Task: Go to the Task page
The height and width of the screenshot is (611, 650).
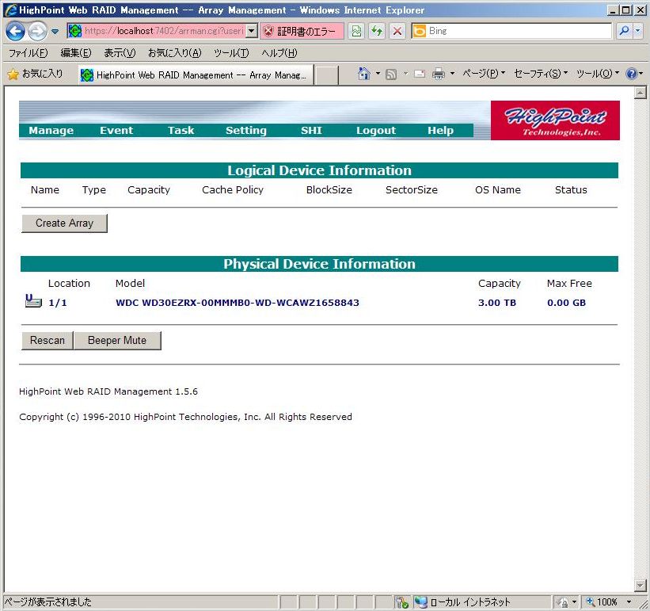Action: 181,130
